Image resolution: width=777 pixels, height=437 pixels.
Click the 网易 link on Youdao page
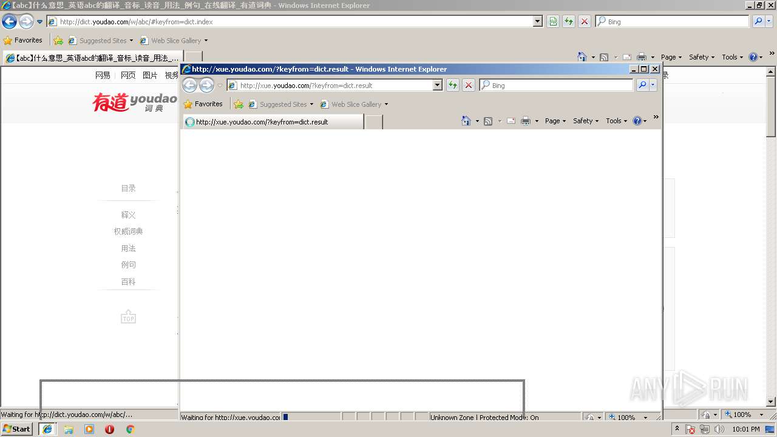[103, 75]
